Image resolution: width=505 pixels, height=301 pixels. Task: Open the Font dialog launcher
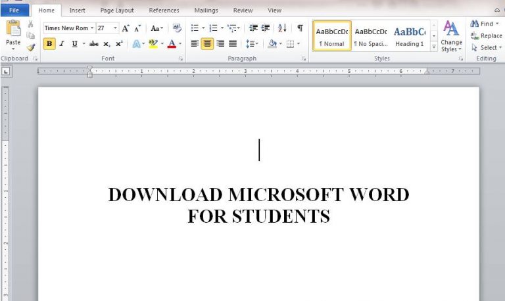pos(181,58)
